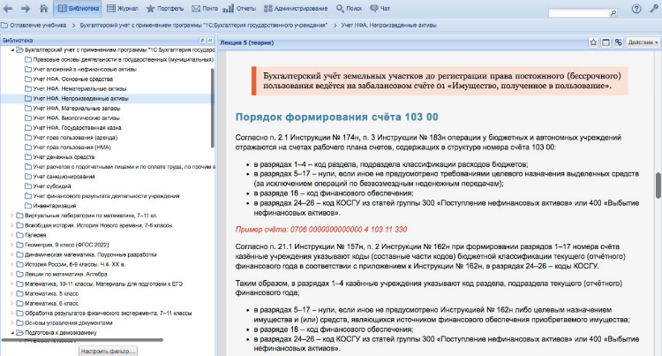Expand the Галерея folder
The image size is (662, 356).
tap(12, 235)
